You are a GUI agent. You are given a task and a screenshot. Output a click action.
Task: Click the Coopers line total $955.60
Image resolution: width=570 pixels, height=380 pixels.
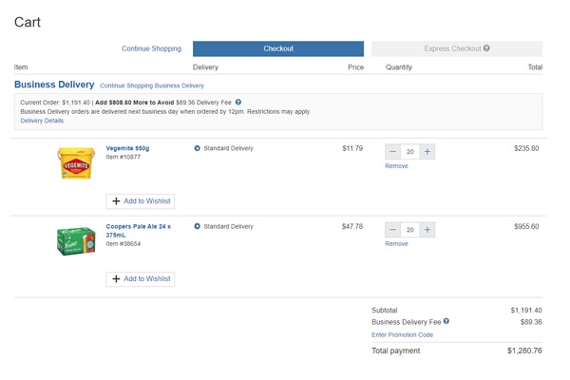point(526,226)
